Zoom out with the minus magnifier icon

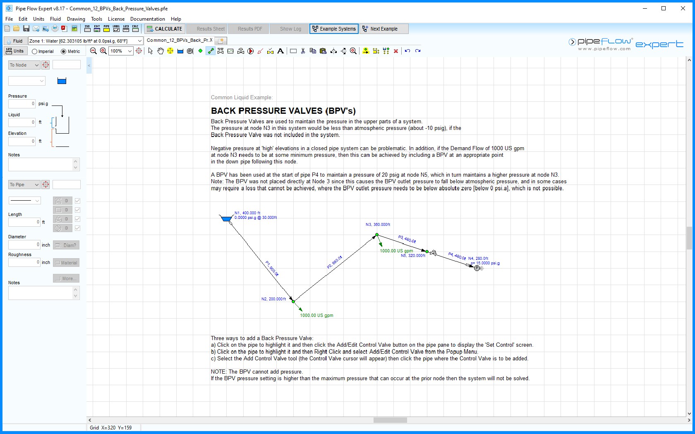click(x=93, y=51)
